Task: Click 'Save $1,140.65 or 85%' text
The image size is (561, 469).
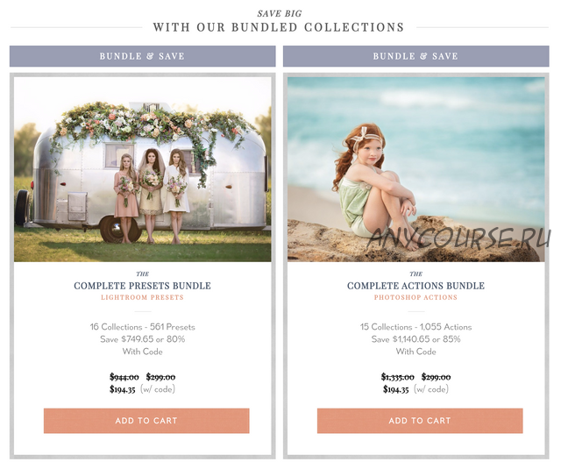Action: 415,339
